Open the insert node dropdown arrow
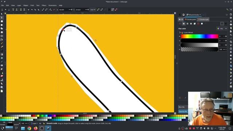Image resolution: width=233 pixels, height=131 pixels. click(5, 10)
